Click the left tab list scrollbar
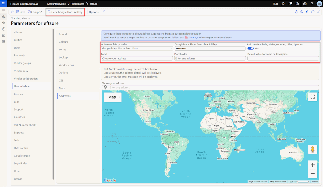Viewport: 323px width, 187px height. pos(53,104)
